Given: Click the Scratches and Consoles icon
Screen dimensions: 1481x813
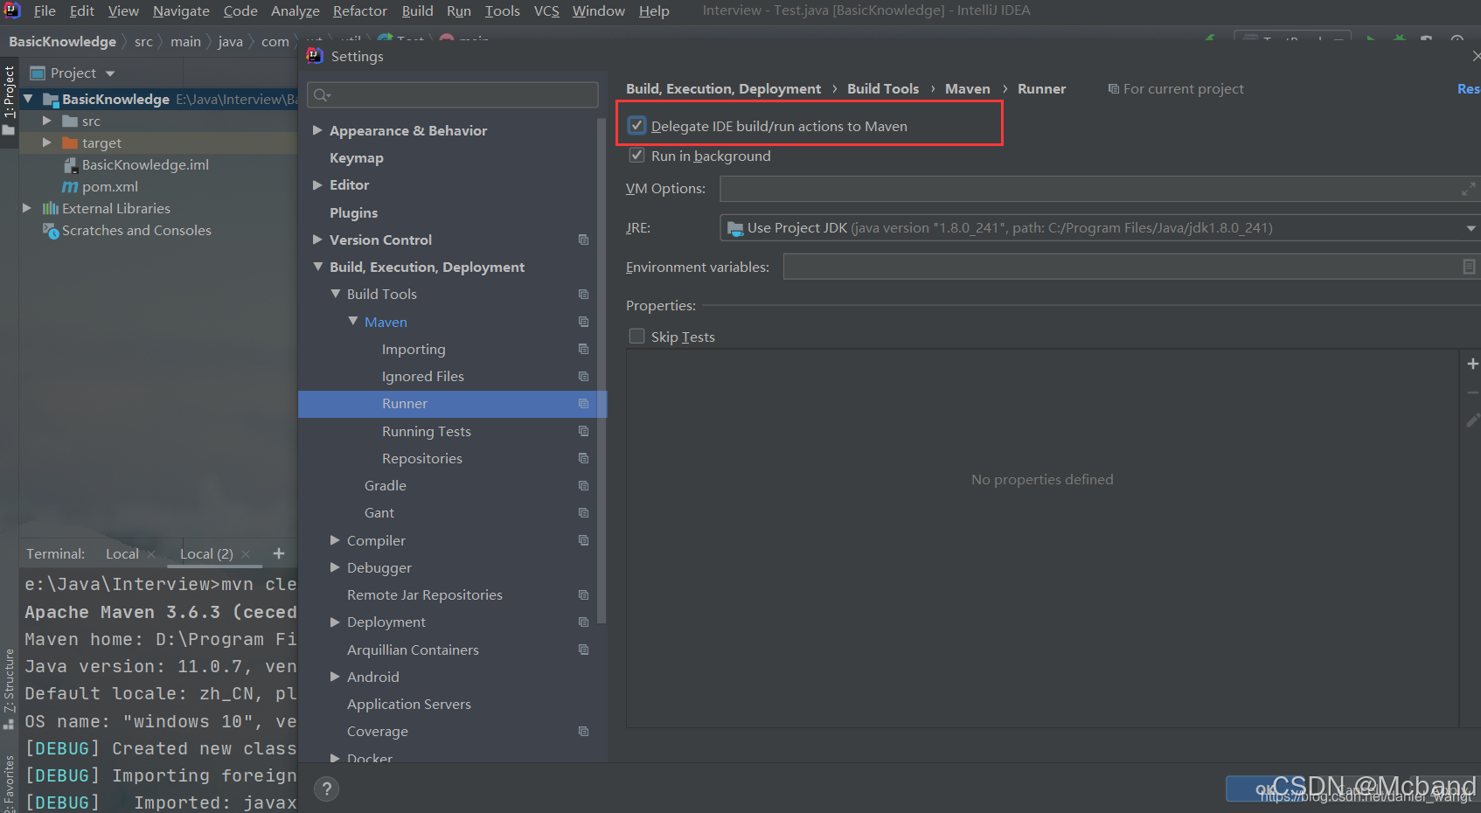Looking at the screenshot, I should click(x=51, y=230).
